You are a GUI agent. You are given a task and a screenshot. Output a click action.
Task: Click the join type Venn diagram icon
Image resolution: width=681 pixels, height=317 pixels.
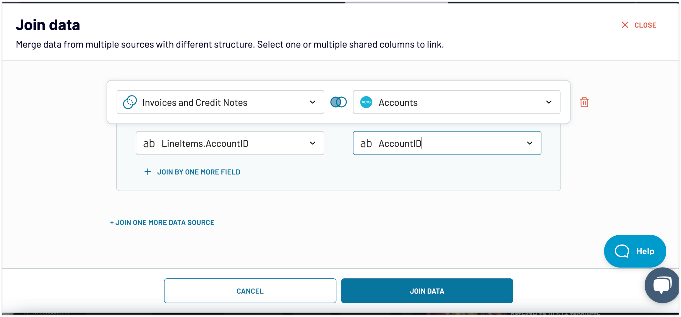pyautogui.click(x=338, y=102)
